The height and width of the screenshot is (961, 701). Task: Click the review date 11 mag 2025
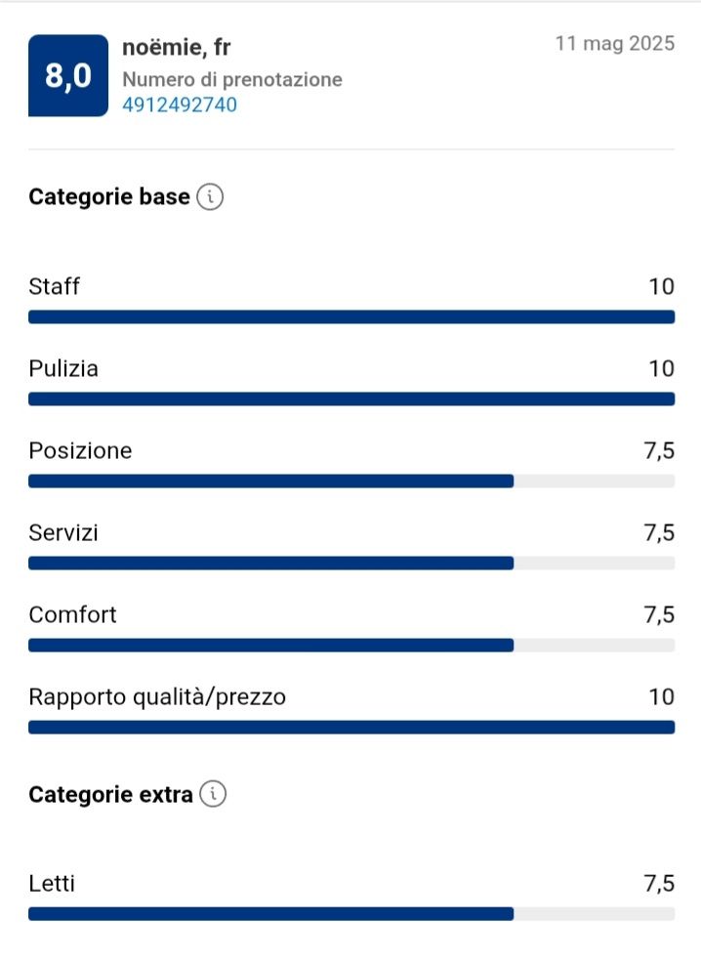pos(614,44)
